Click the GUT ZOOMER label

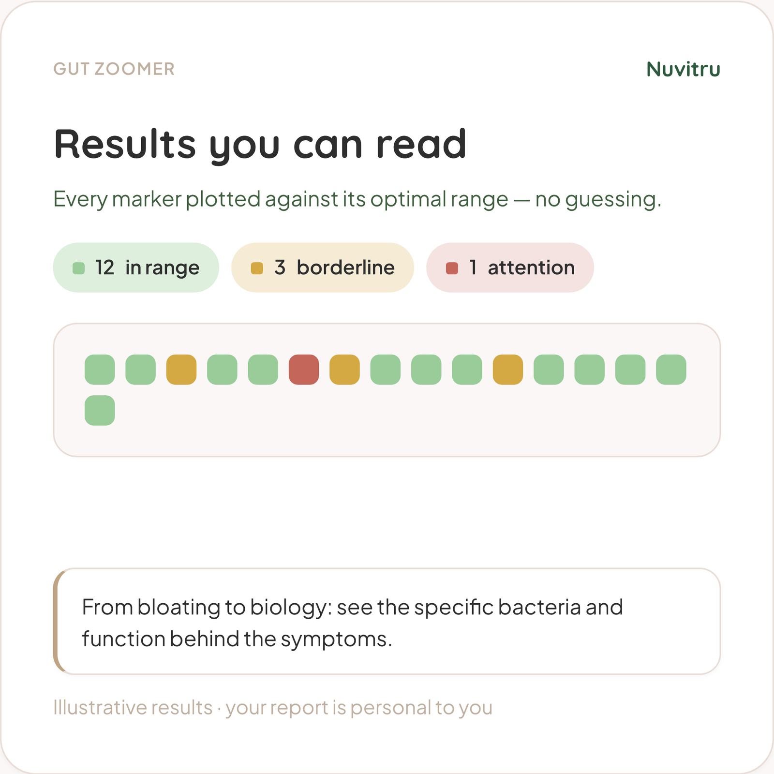click(x=114, y=69)
